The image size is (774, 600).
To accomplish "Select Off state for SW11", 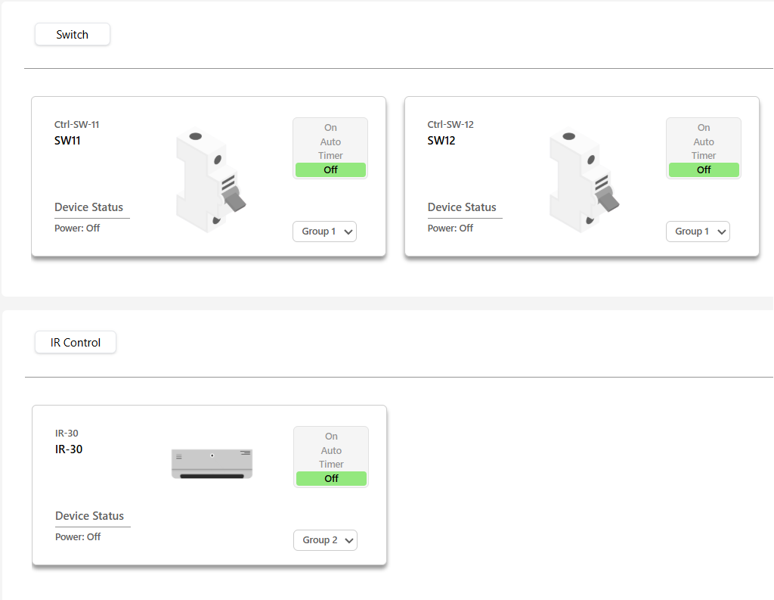I will tap(330, 169).
